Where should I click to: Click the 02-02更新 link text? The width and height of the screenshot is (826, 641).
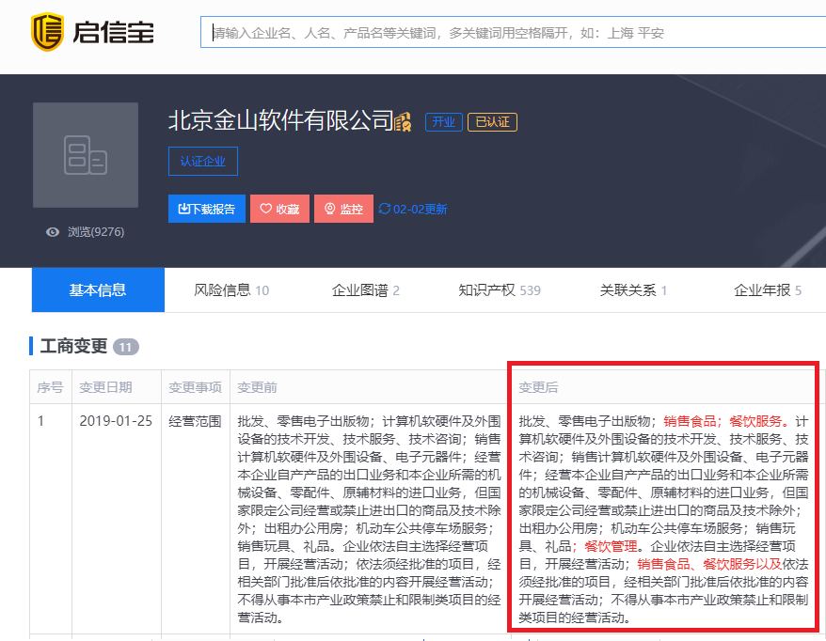420,210
